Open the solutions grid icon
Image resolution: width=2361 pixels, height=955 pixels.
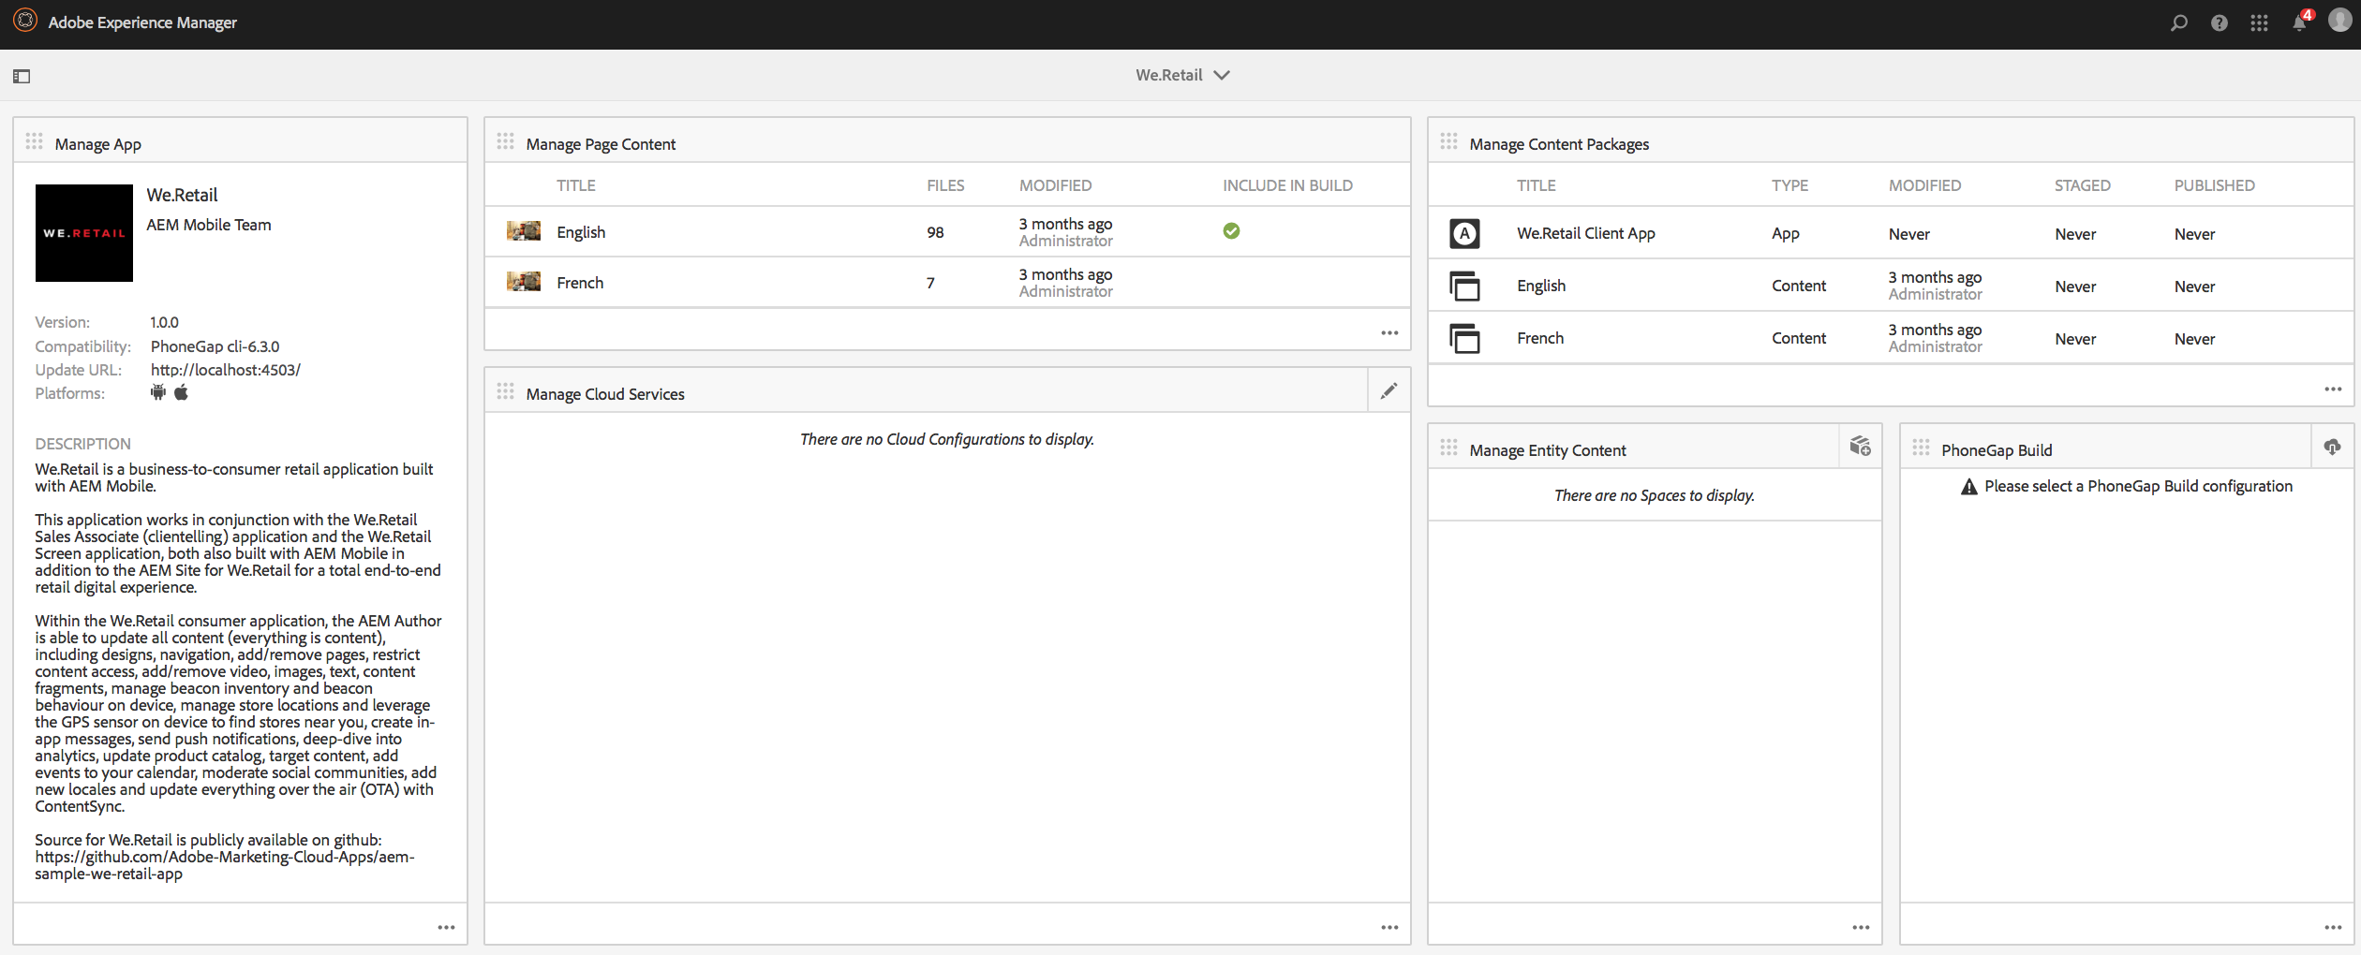[x=2259, y=22]
